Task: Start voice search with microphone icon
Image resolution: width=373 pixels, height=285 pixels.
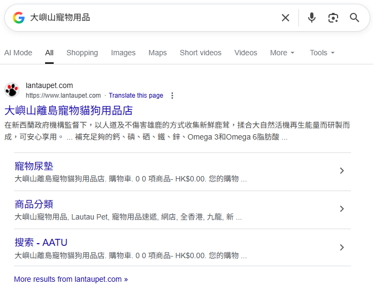Action: pyautogui.click(x=311, y=18)
